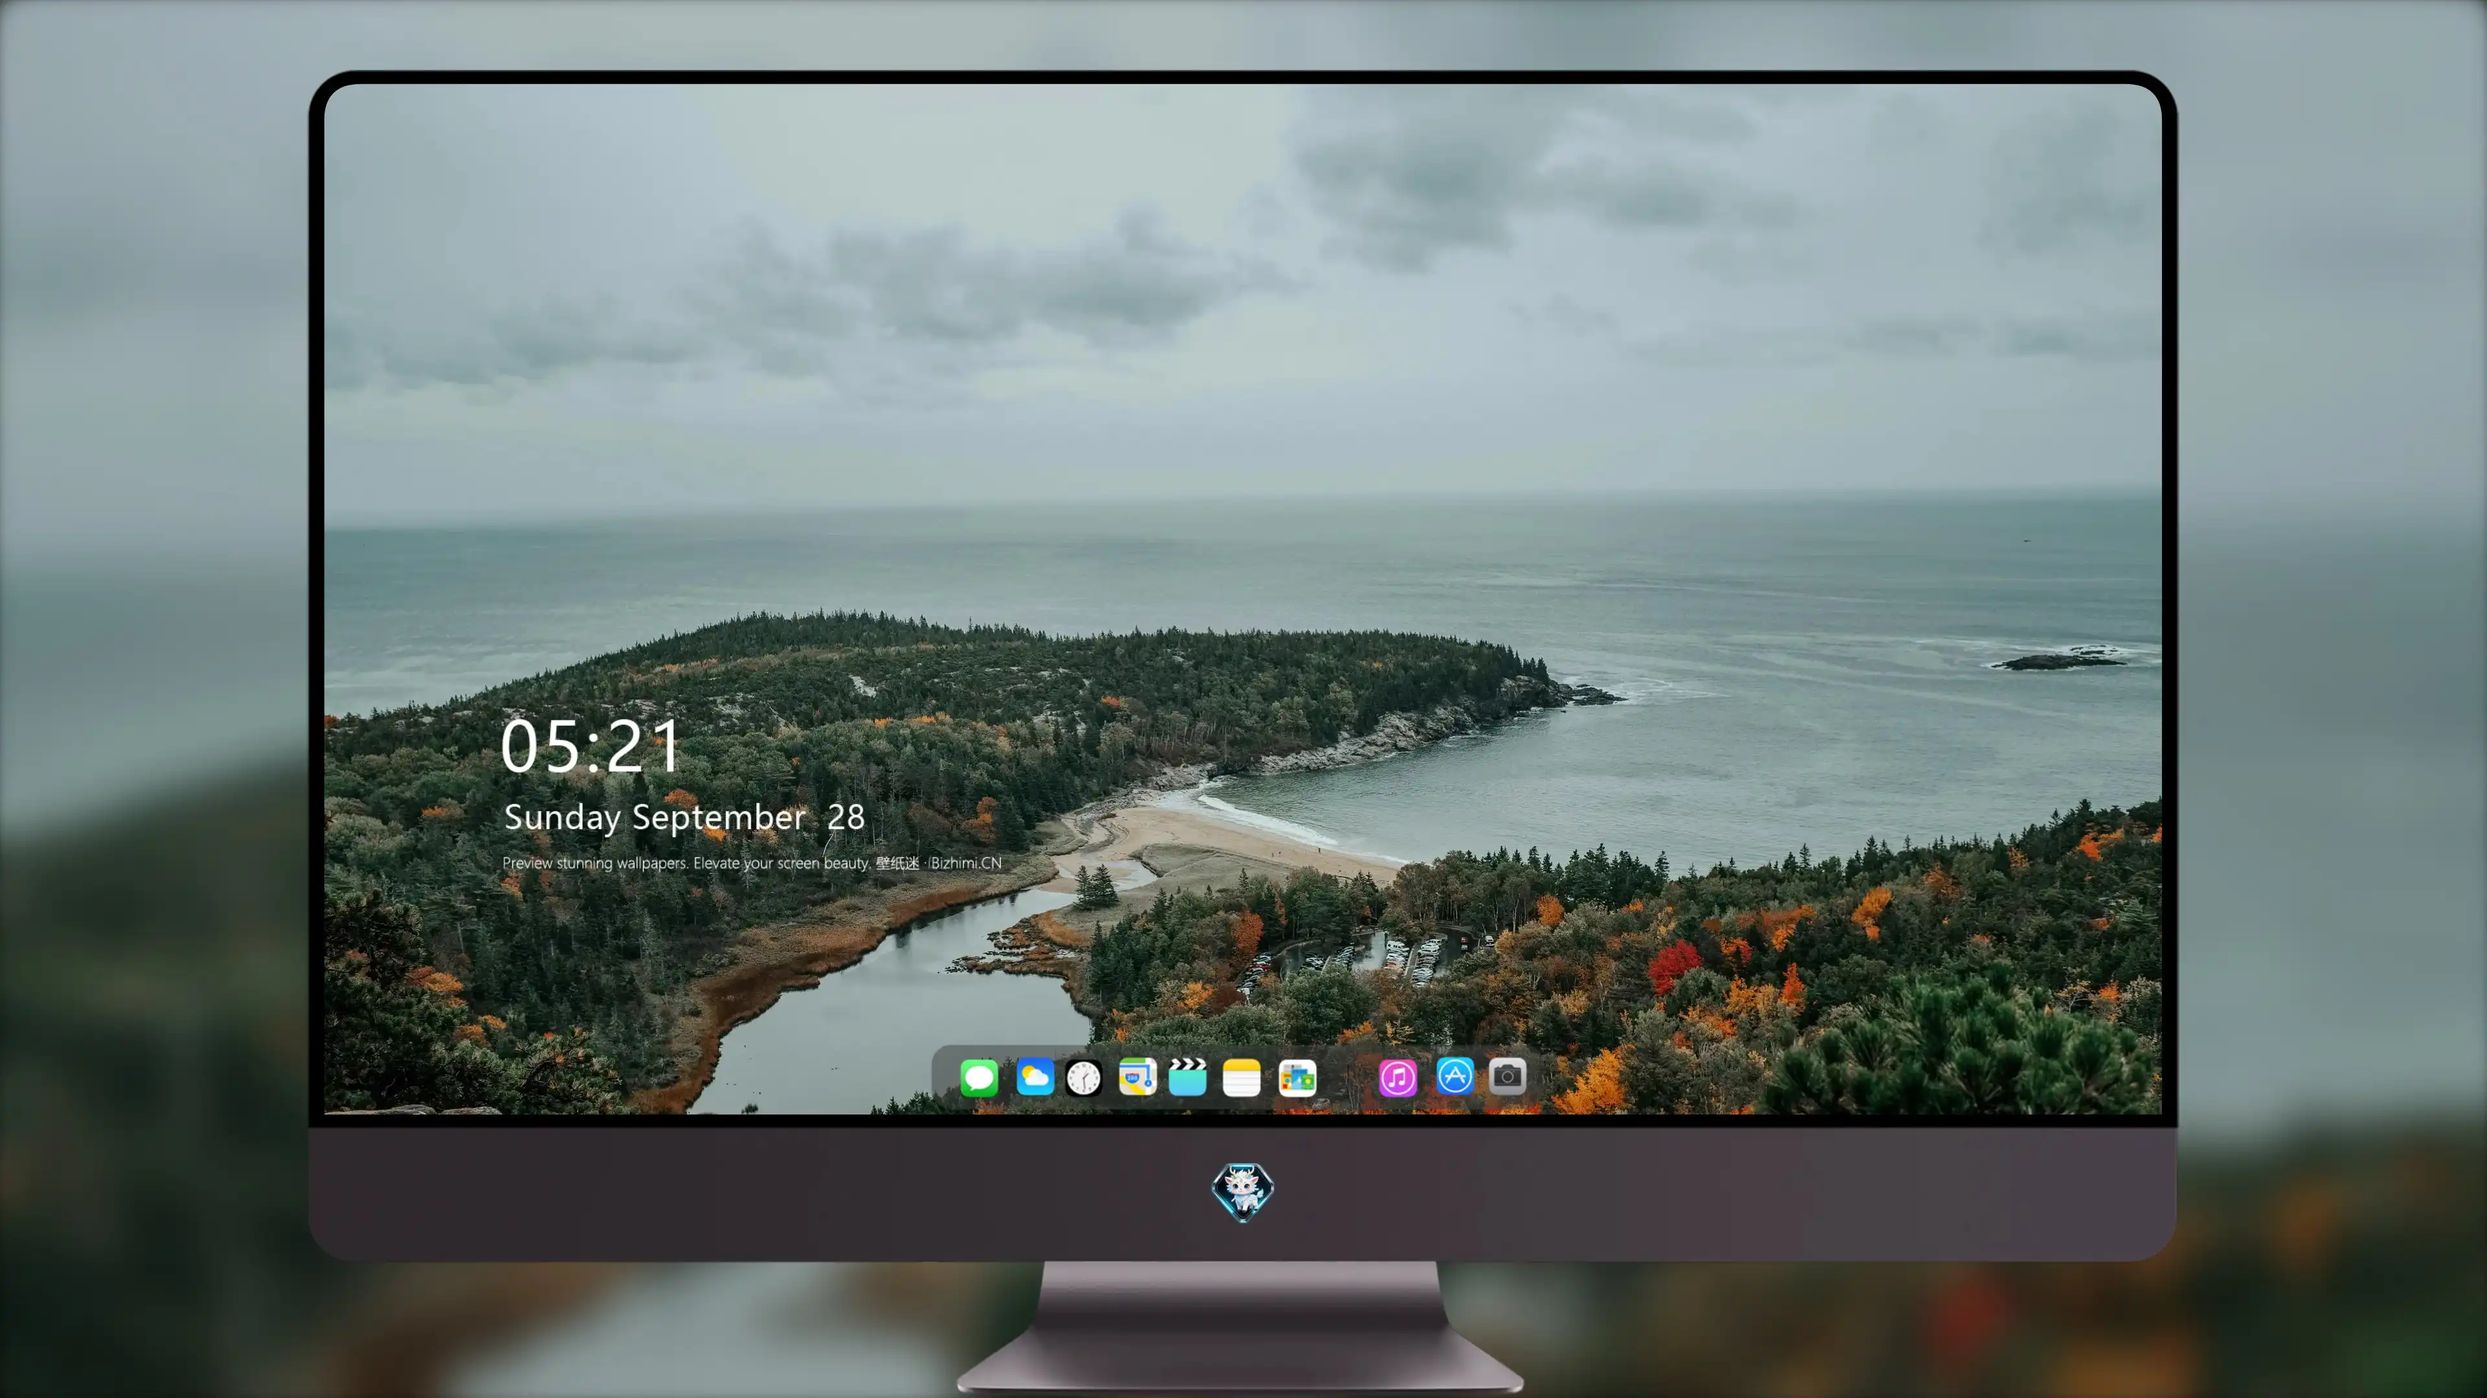
Task: Click the 05:21 clock display
Action: click(x=591, y=746)
